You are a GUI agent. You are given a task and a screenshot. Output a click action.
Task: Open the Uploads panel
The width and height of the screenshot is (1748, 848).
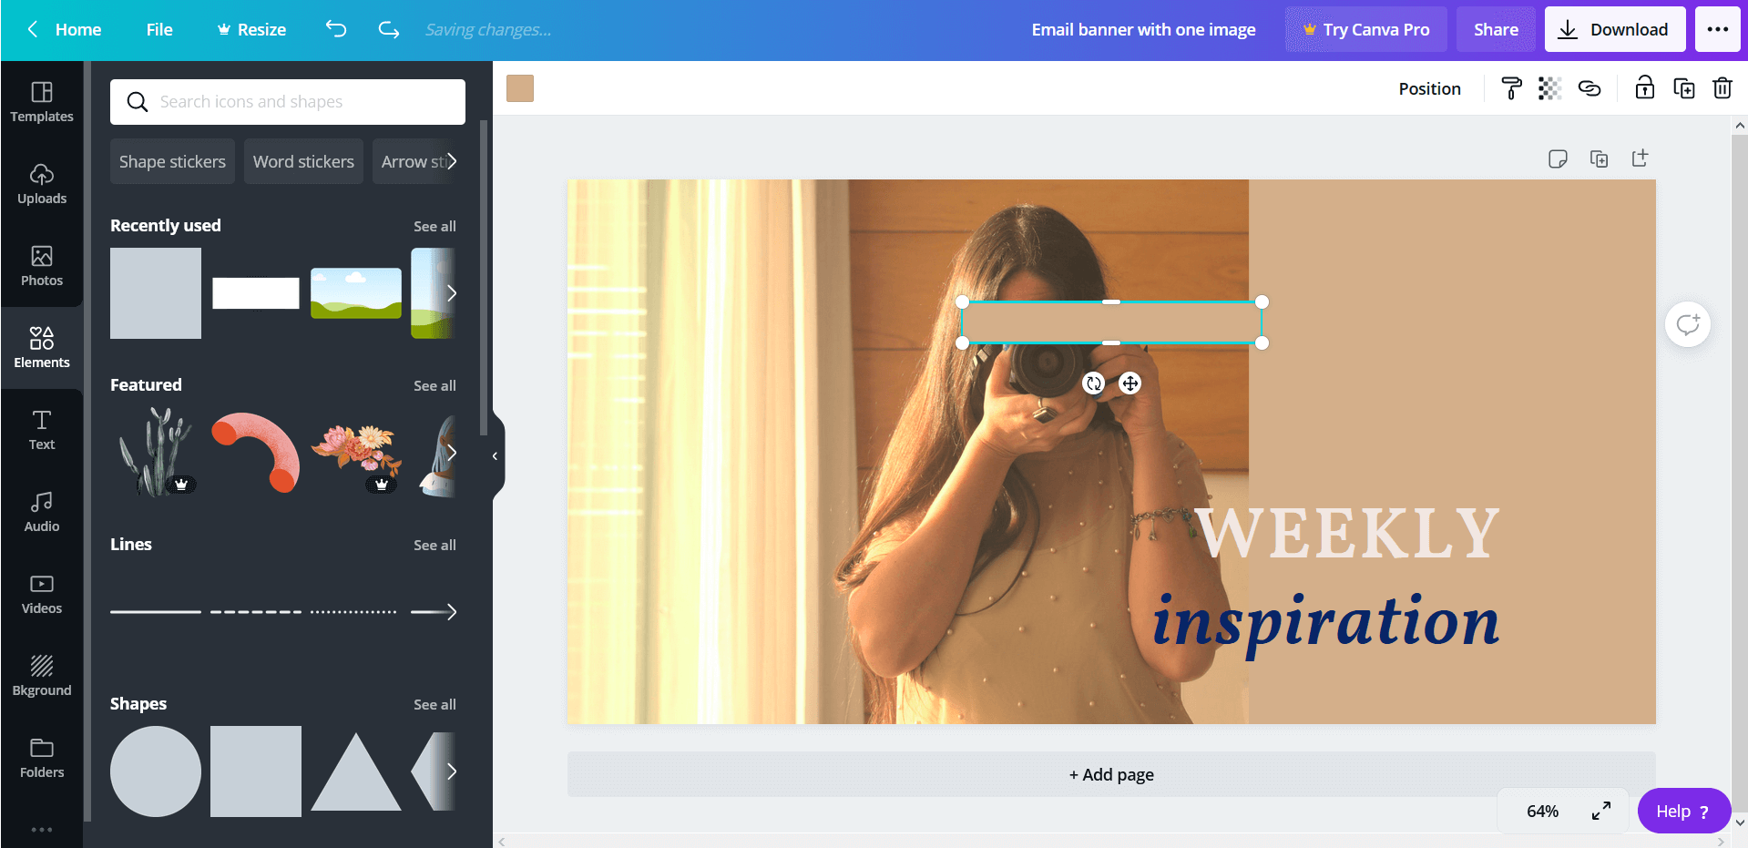42,183
